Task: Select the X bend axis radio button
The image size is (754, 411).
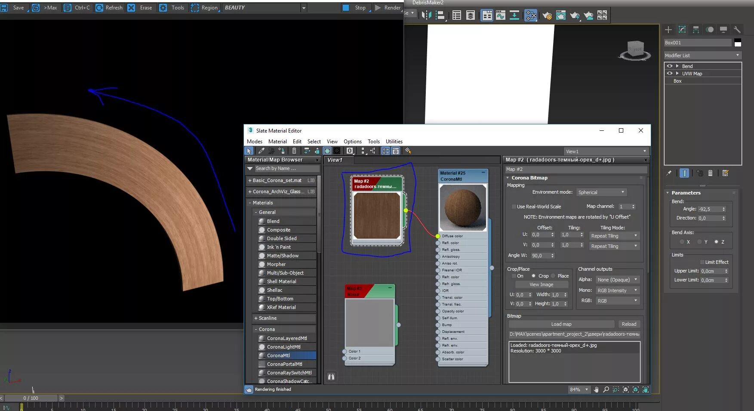Action: 681,241
